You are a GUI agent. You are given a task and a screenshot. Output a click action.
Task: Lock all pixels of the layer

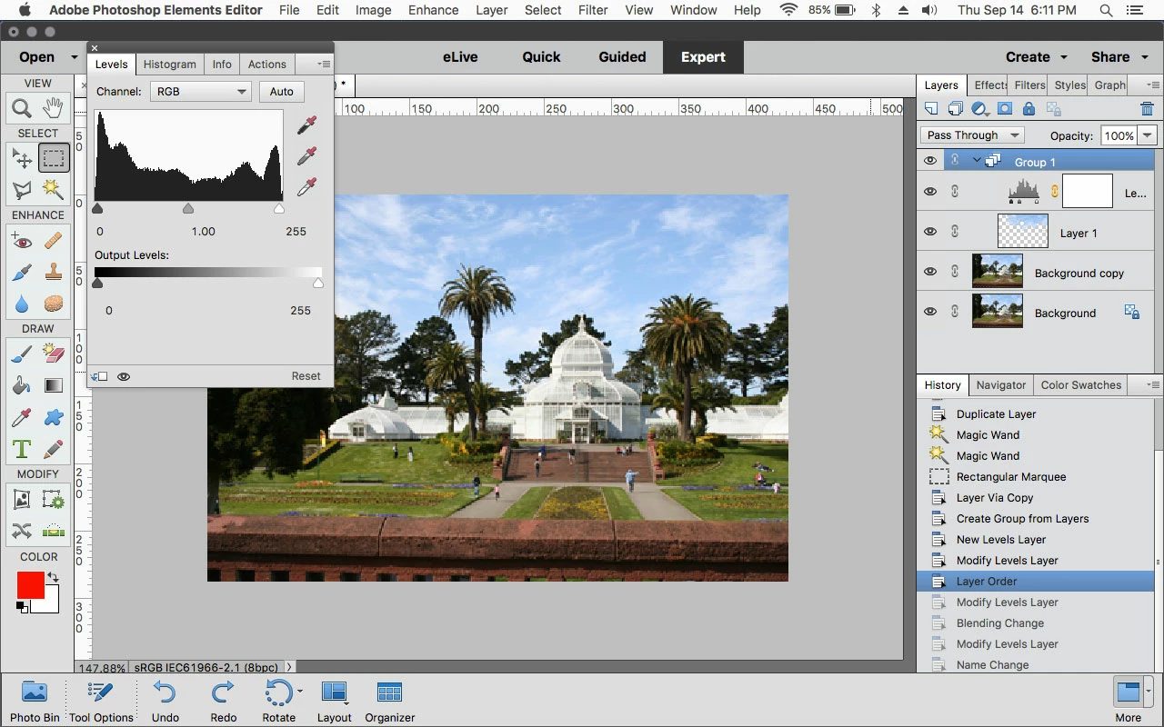[1029, 109]
